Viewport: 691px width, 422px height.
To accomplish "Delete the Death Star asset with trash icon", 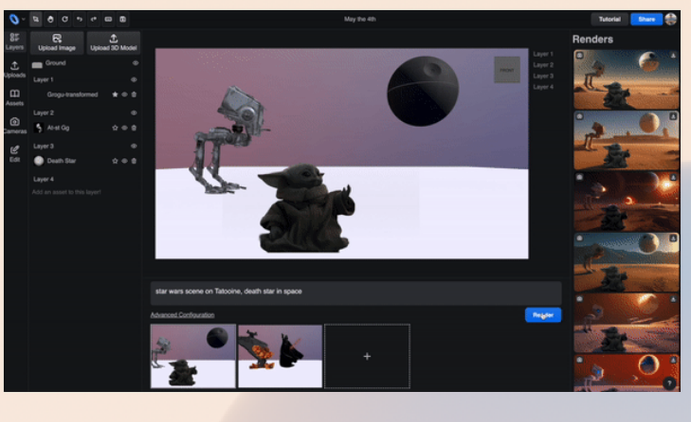I will coord(134,161).
